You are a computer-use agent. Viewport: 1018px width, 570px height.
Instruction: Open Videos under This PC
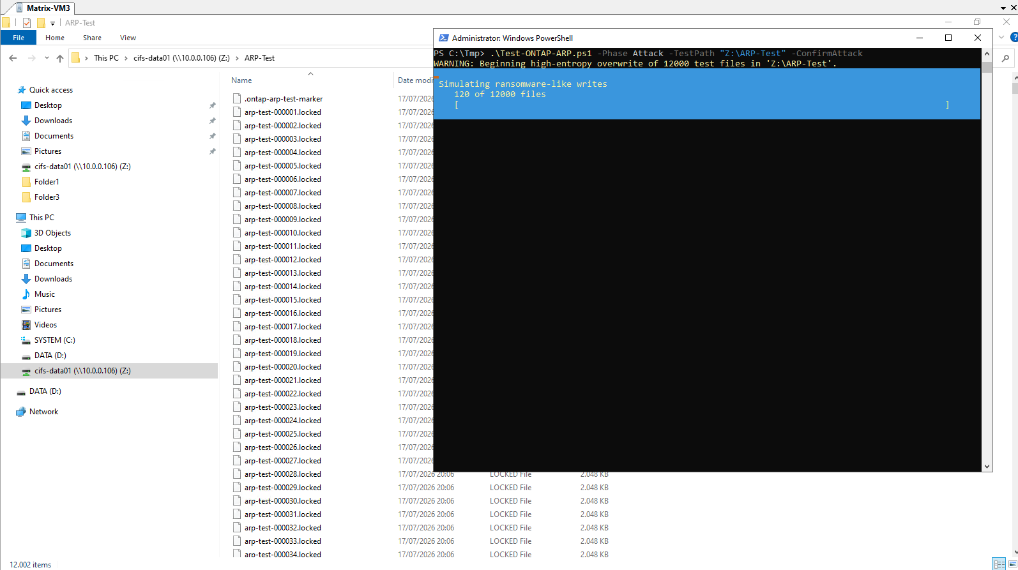tap(45, 325)
